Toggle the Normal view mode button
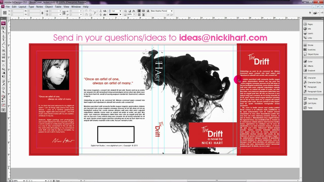 tap(4, 110)
